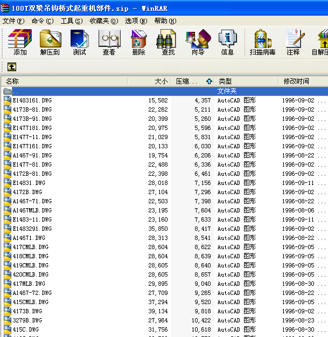The image size is (328, 337).
Task: Select file E1483-11.DWG
Action: [32, 219]
